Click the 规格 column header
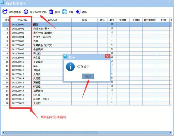 [84, 20]
